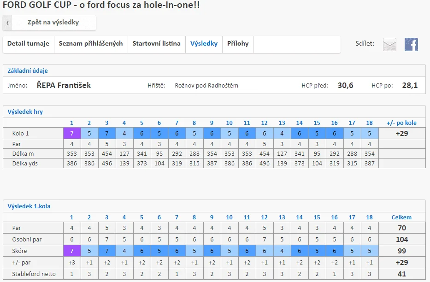Click +29 total in the +/- par row
This screenshot has height=282, width=430.
click(x=402, y=263)
